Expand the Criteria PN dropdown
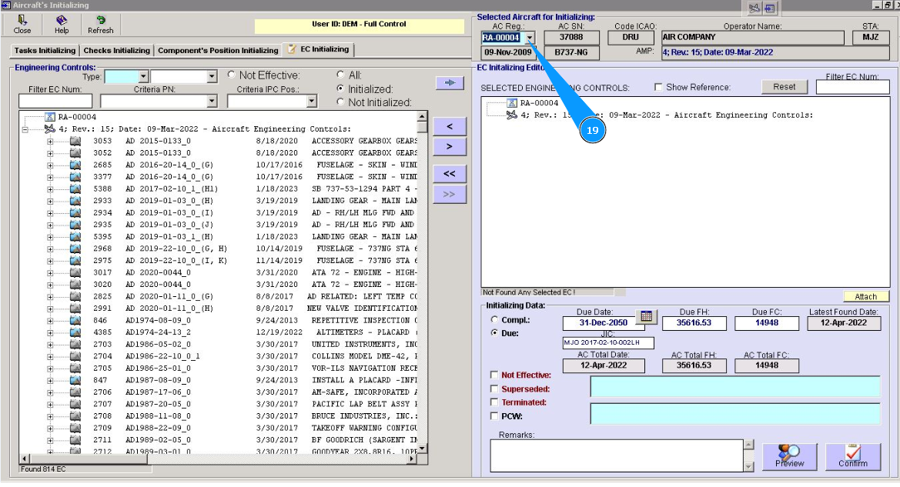Screen dimensions: 900x487 (x=212, y=102)
